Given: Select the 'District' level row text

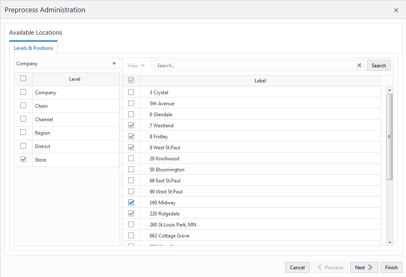Looking at the screenshot, I should click(42, 146).
